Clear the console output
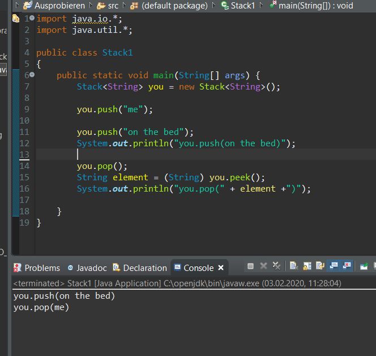The width and height of the screenshot is (376, 356). tap(293, 266)
